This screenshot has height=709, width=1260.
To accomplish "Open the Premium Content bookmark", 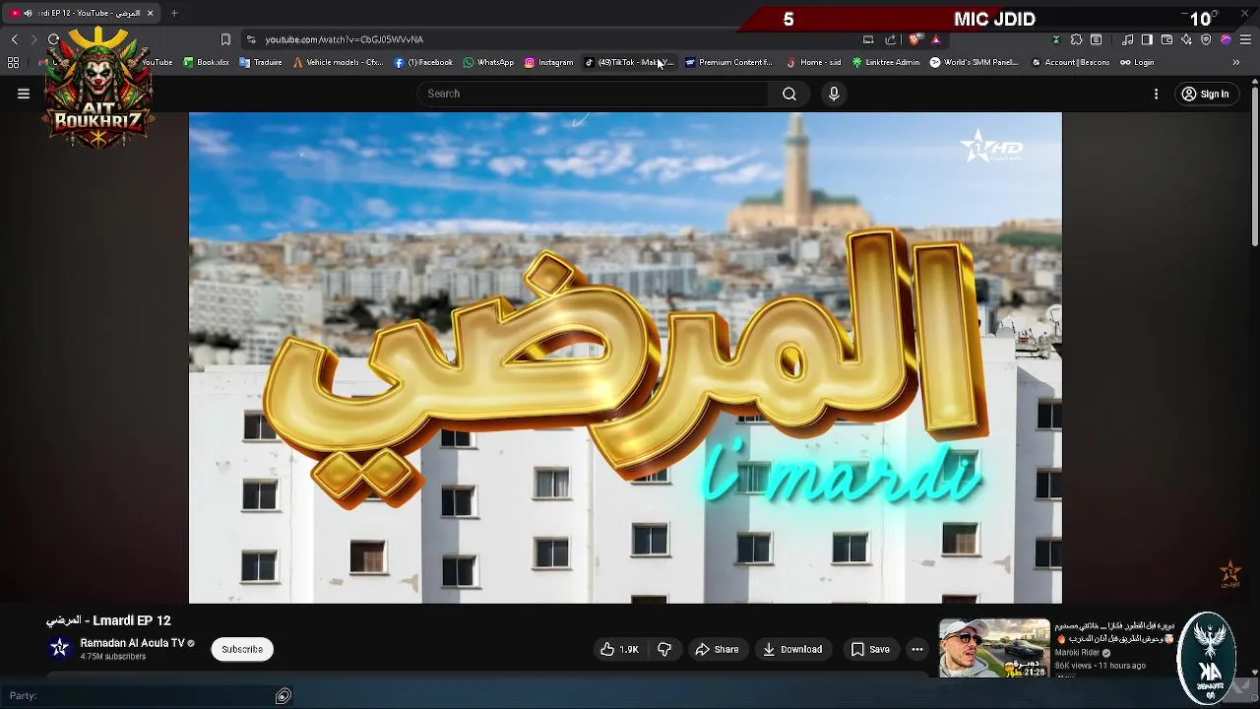I will click(728, 62).
